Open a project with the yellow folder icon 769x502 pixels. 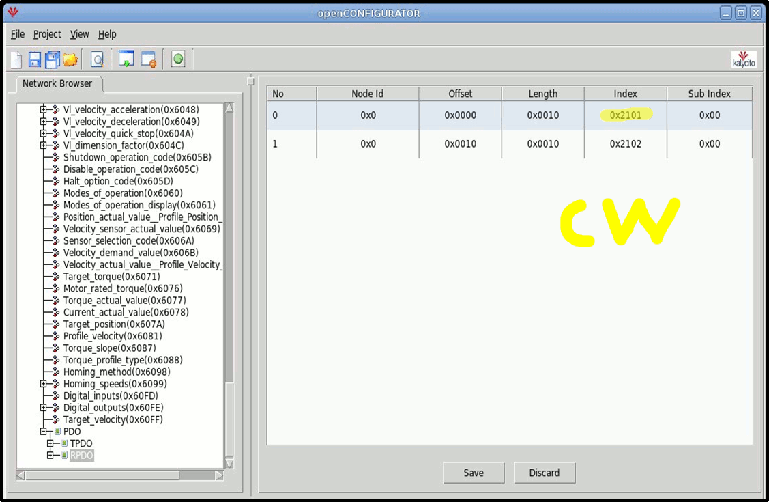click(70, 60)
